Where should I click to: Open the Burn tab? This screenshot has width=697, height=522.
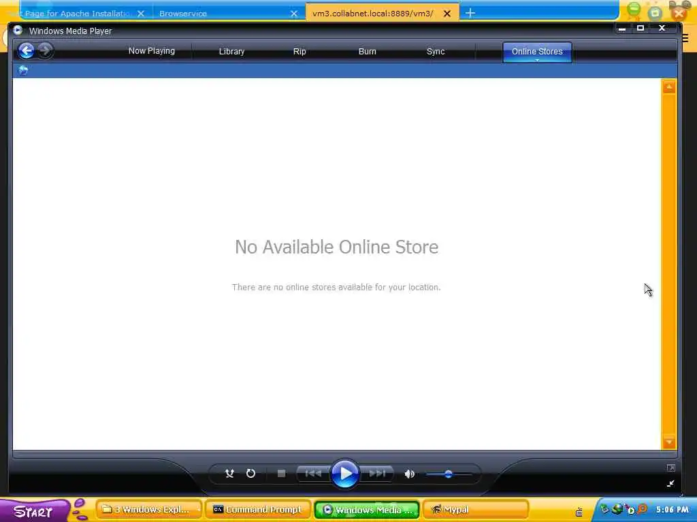tap(367, 52)
